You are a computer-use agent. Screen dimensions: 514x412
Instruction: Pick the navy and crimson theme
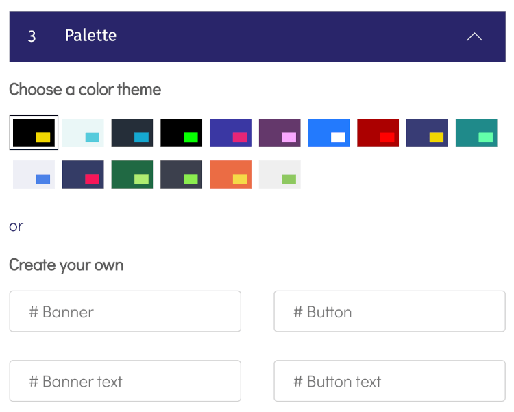83,174
